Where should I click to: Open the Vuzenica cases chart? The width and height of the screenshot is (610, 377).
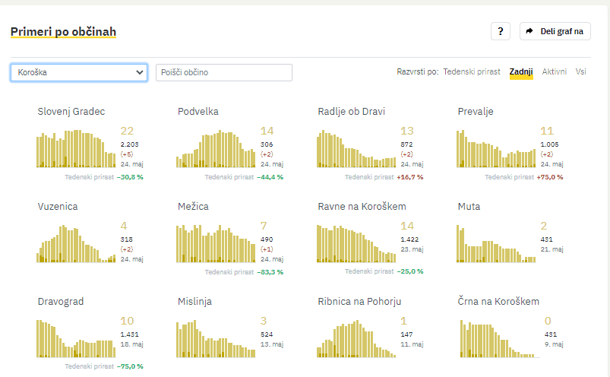(76, 243)
